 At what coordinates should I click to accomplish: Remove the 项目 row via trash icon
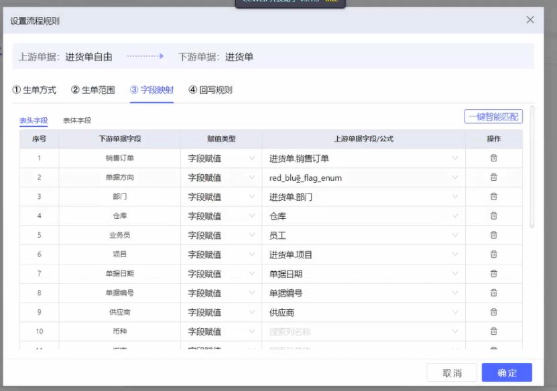[x=493, y=254]
